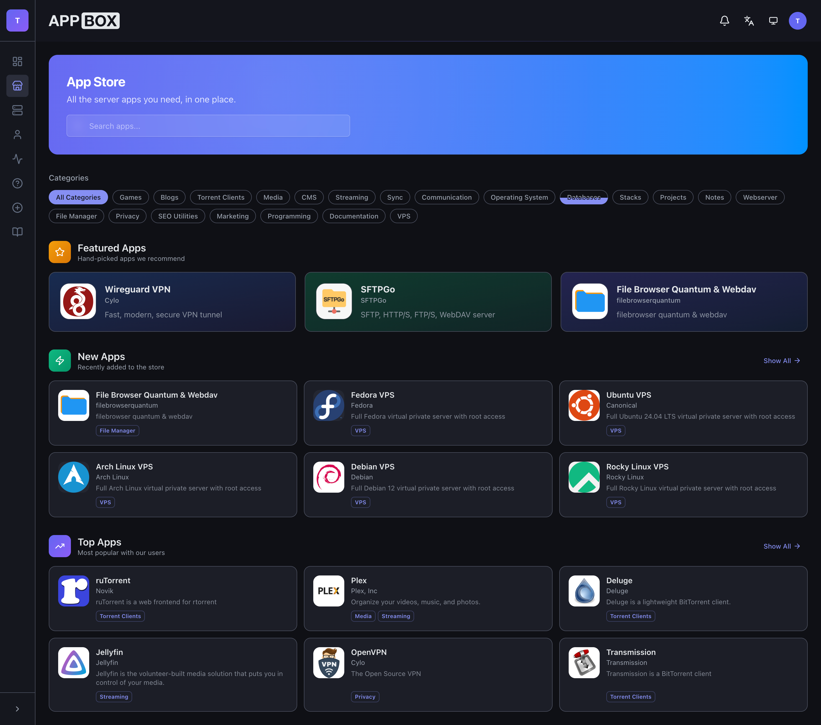Viewport: 821px width, 725px height.
Task: Click Torrent Clients tag on ruTorrent card
Action: pos(120,616)
